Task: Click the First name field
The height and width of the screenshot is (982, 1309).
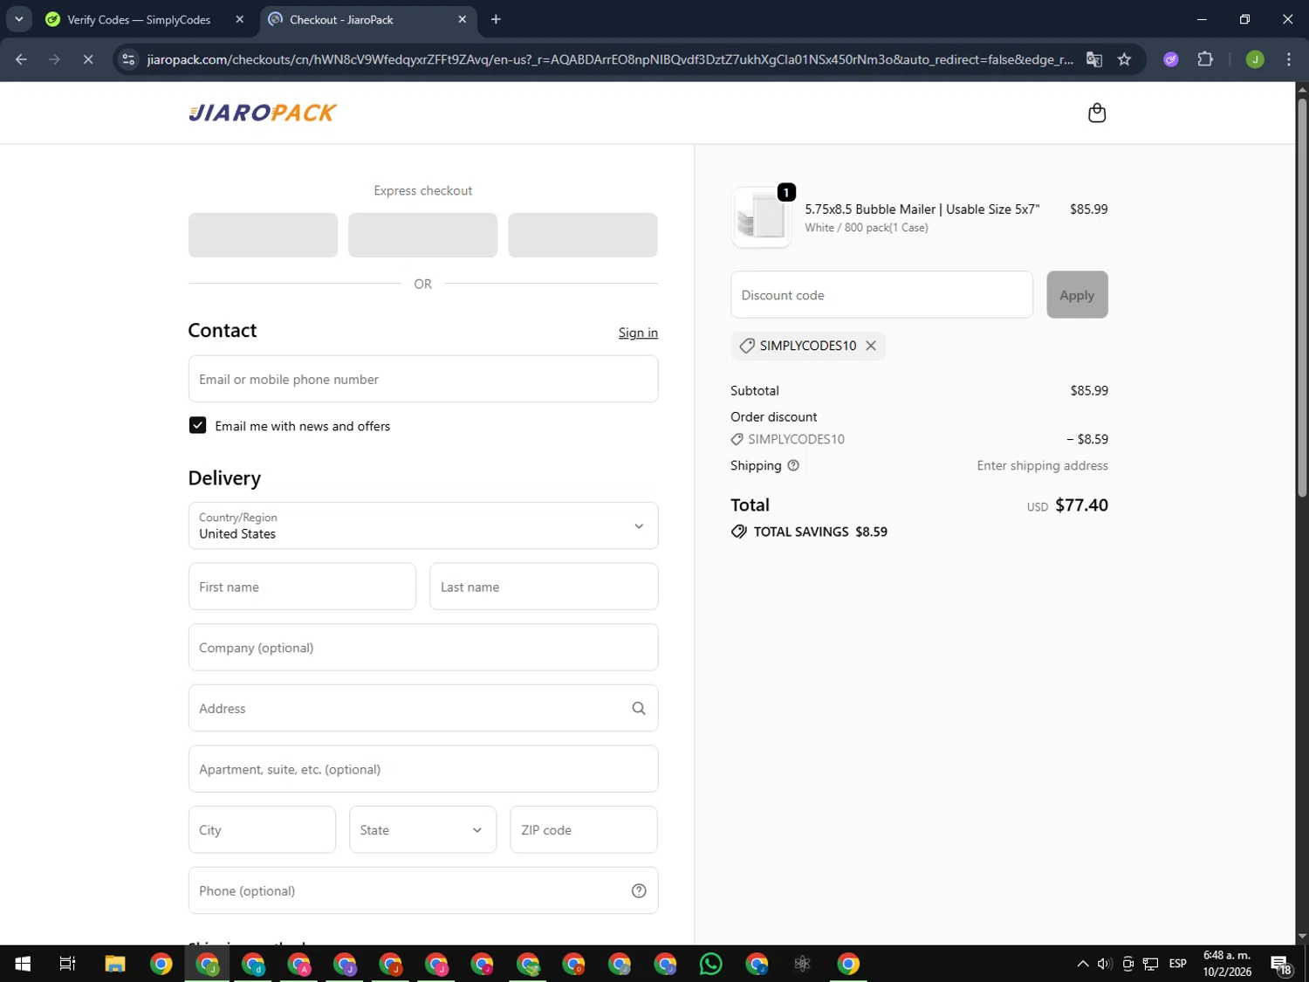Action: (x=302, y=587)
